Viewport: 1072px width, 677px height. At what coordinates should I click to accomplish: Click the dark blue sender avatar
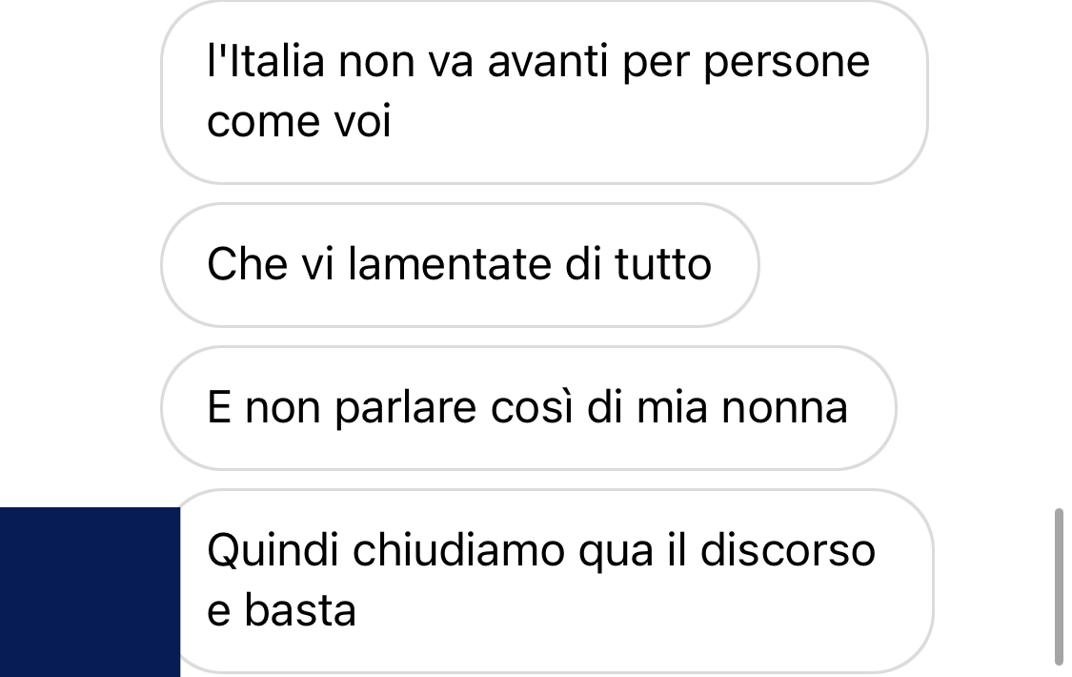(90, 591)
